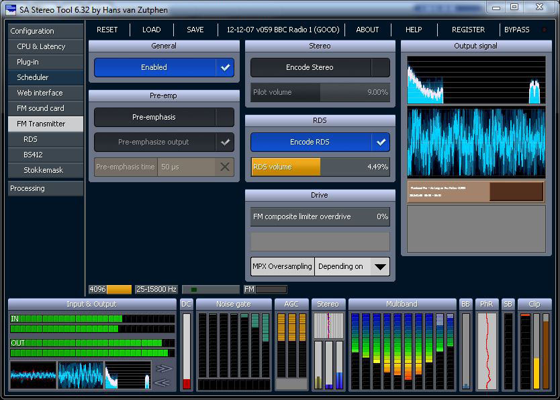Open the ABOUT dialog

coord(367,30)
